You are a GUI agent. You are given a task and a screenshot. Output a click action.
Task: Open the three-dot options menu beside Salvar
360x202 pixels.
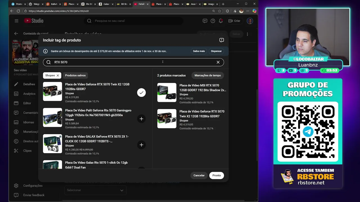[x=247, y=34]
